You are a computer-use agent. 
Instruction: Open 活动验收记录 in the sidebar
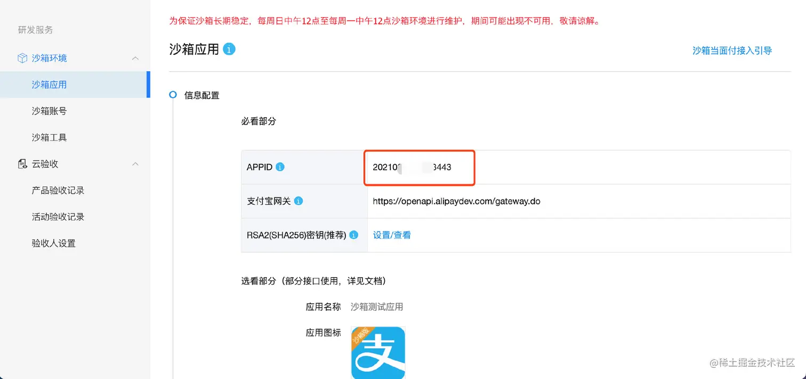point(58,217)
